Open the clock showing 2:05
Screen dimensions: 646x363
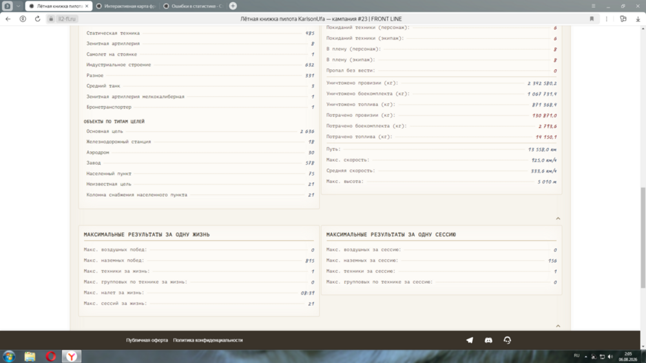629,357
